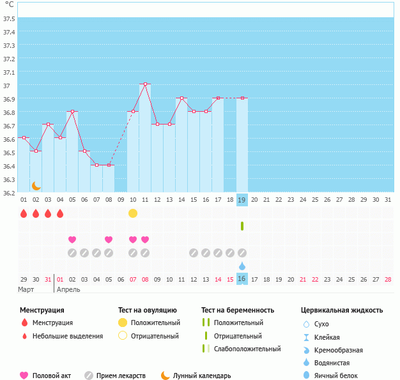The image size is (400, 380).
Task: Click the pregnancy test mark on day 19
Action: coord(242,226)
